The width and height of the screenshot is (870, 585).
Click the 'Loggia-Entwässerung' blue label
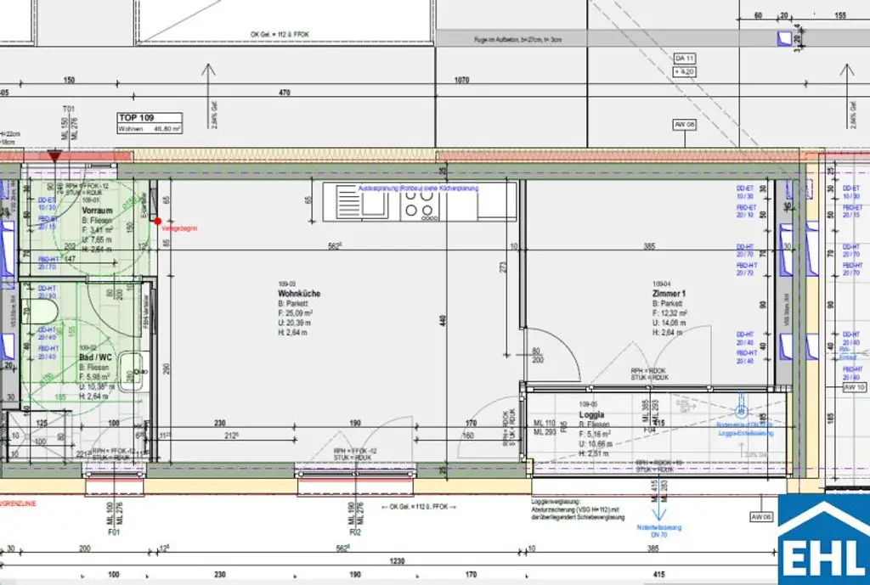pyautogui.click(x=745, y=433)
